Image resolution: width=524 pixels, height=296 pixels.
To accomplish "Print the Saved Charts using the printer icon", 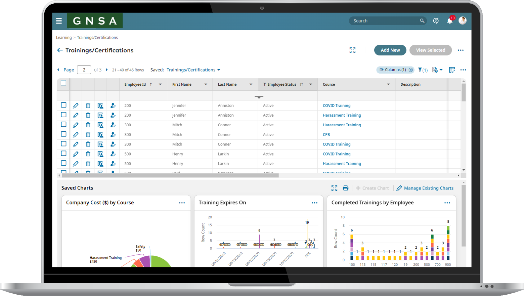I will (x=346, y=188).
